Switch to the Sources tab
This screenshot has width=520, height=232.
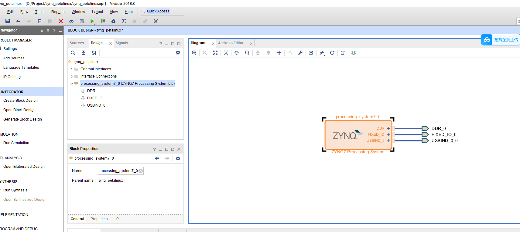pos(77,43)
